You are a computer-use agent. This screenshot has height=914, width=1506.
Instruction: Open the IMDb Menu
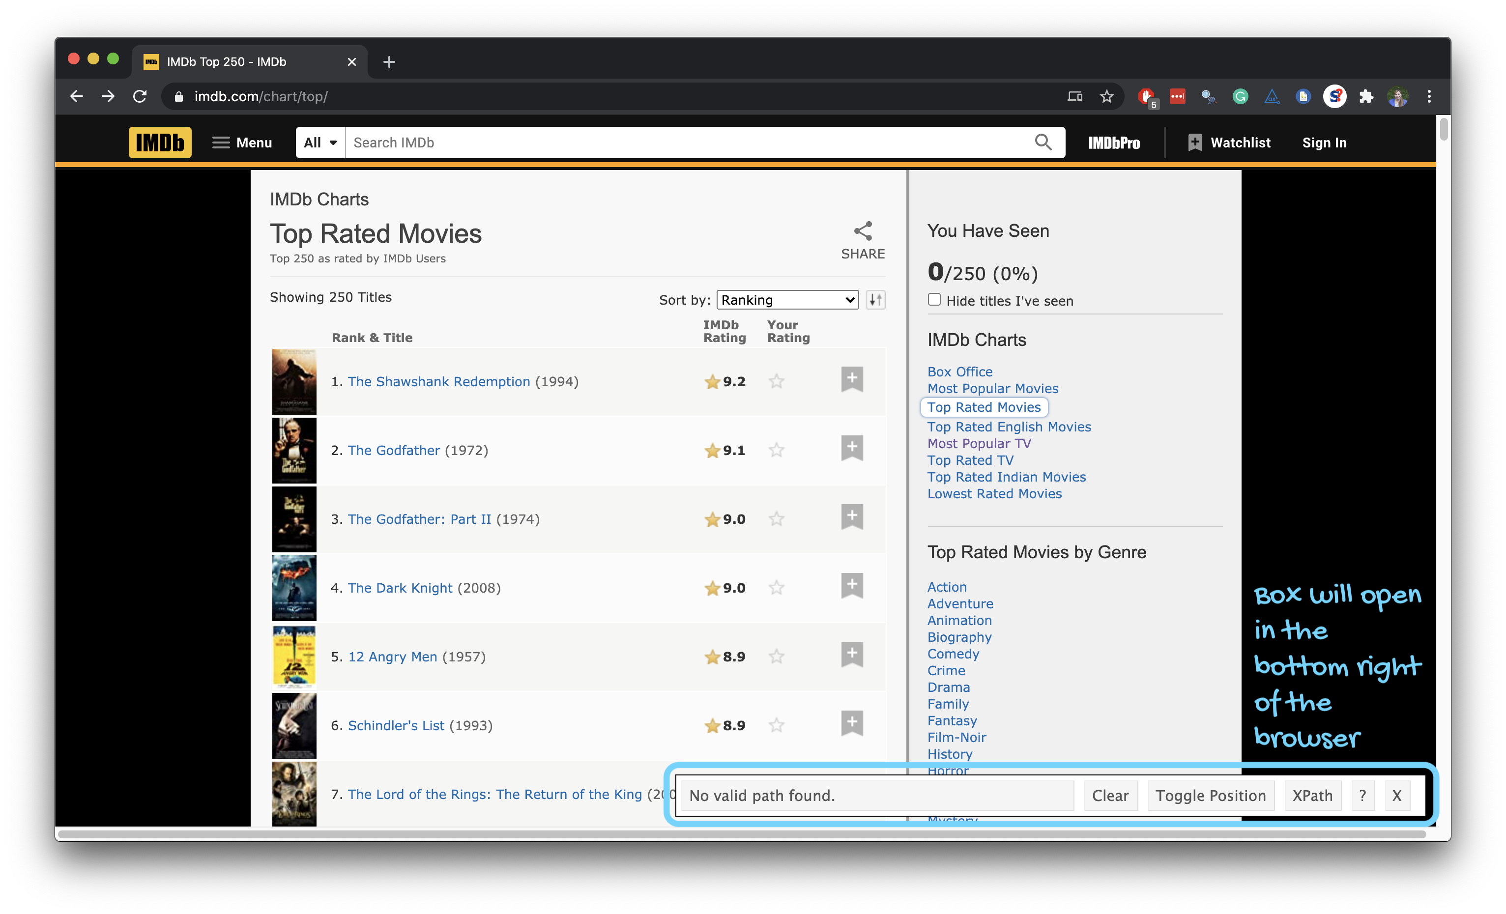tap(242, 143)
